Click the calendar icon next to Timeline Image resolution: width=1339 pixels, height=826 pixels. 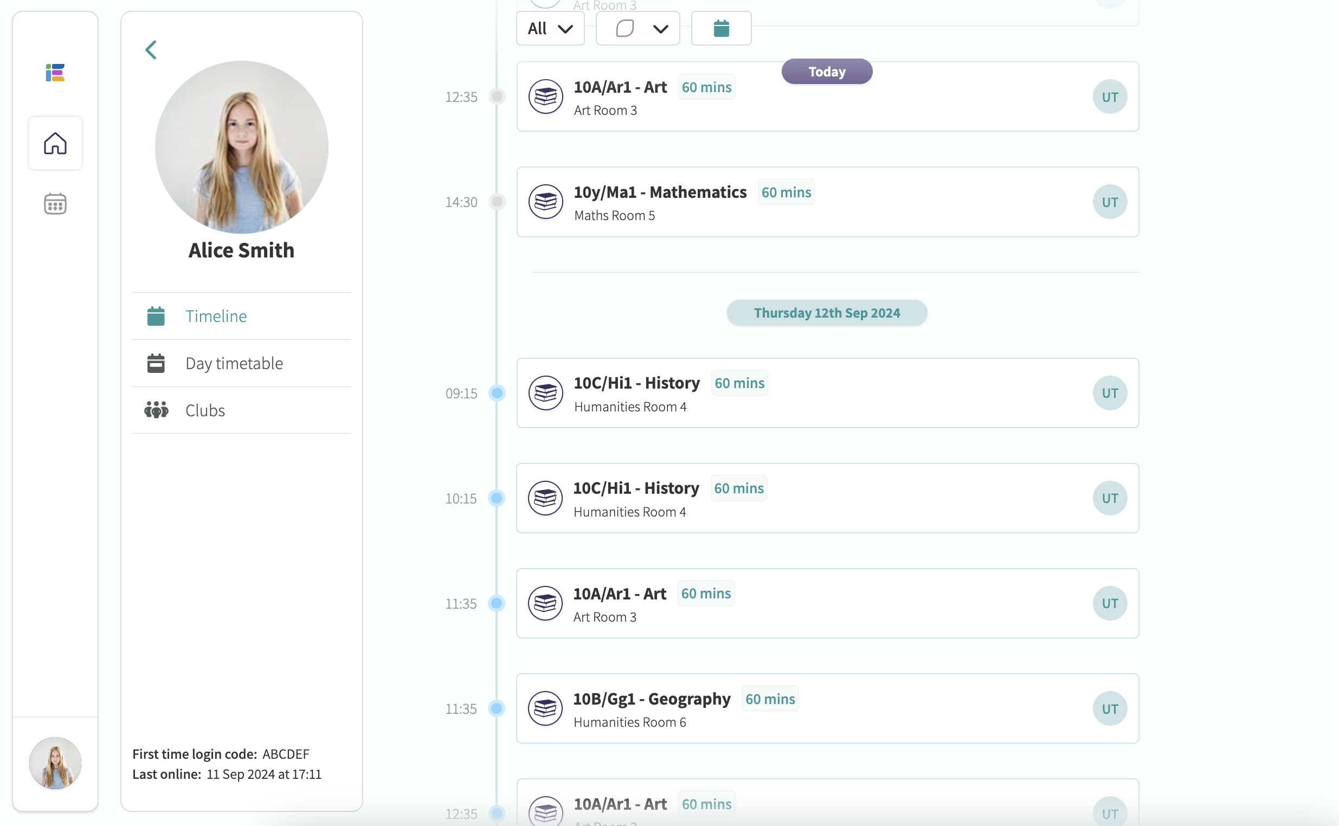(156, 316)
